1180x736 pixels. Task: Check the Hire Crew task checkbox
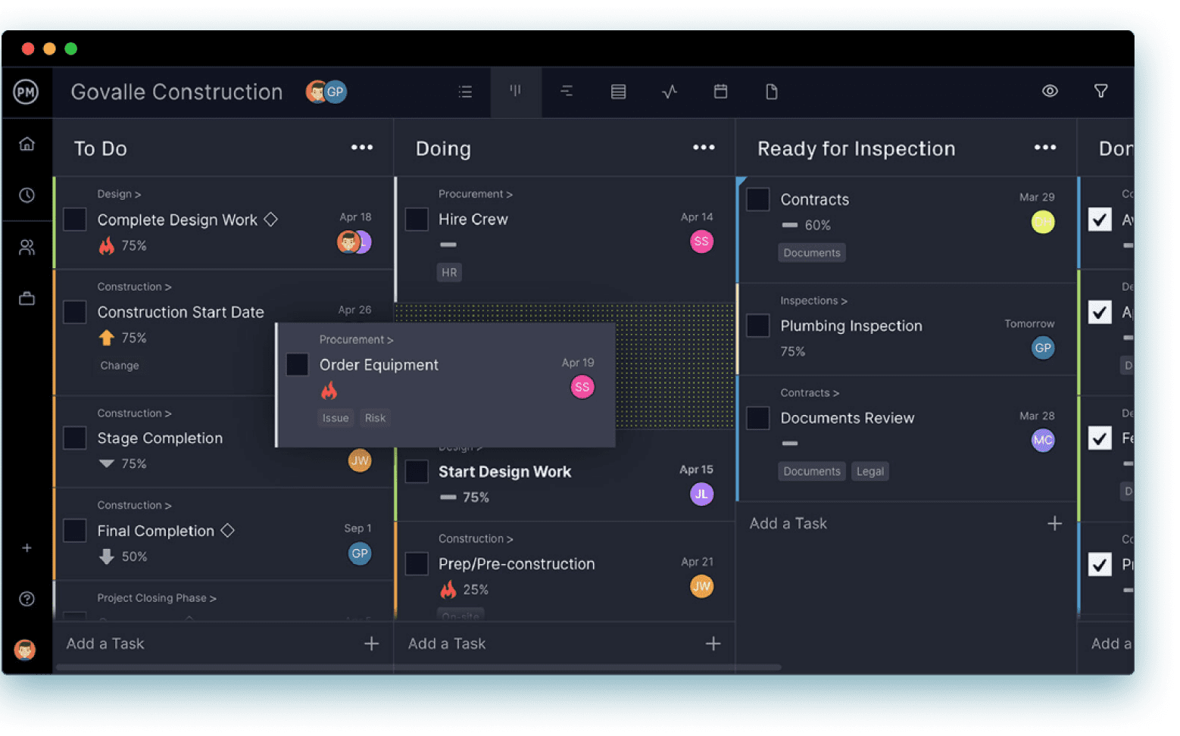coord(416,219)
